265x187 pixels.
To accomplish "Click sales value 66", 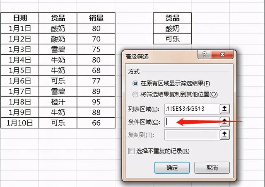I will pos(96,123).
